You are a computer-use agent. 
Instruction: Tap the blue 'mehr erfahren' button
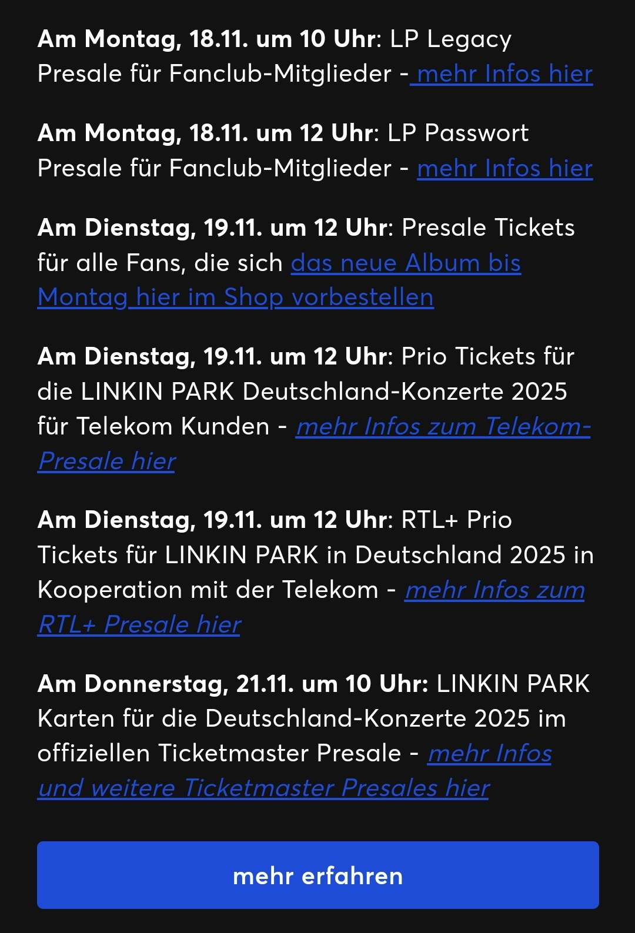318,875
